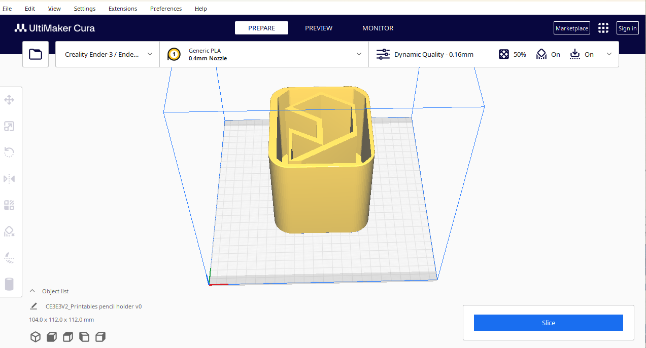This screenshot has height=348, width=646.
Task: Open the surface mesh tool icon
Action: coord(9,258)
